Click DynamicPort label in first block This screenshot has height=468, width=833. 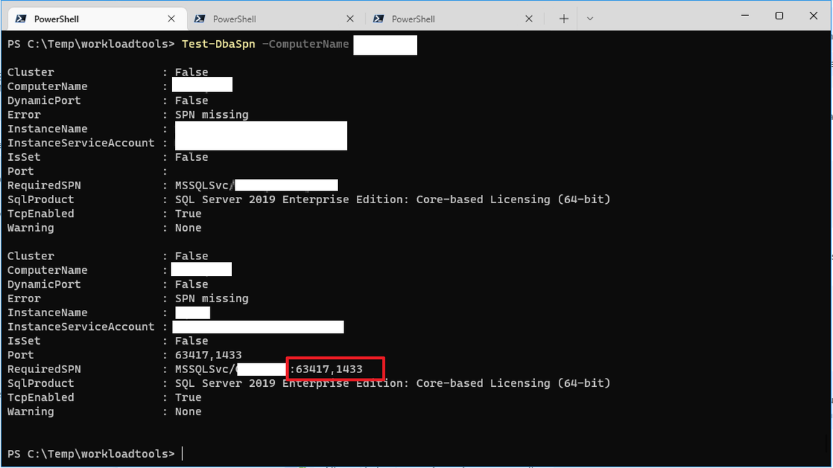pos(44,101)
